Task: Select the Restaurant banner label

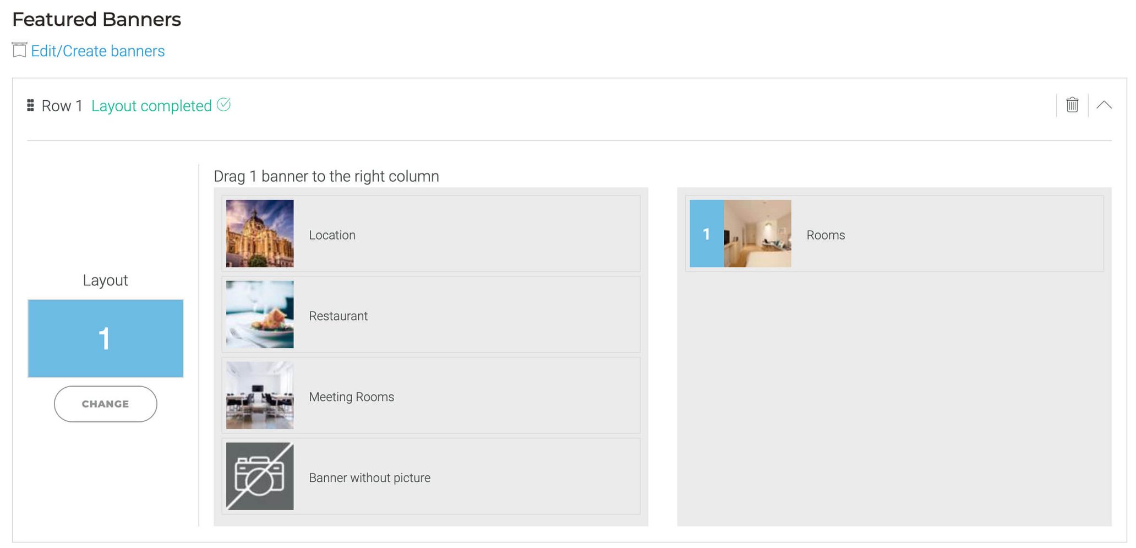Action: point(338,316)
